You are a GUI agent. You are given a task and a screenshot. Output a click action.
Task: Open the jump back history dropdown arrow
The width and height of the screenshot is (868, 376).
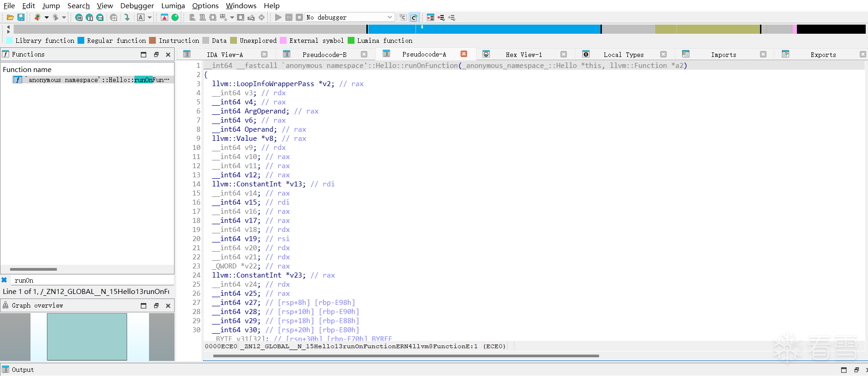(x=46, y=17)
